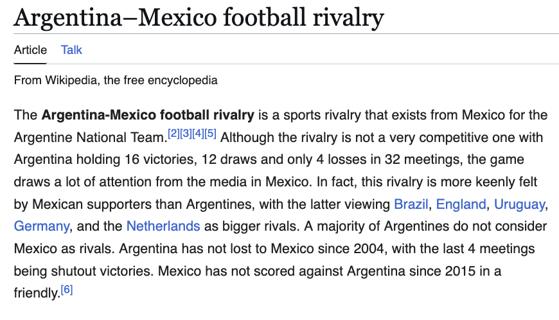This screenshot has width=559, height=320.
Task: Click the page heading Argentina–Mexico football rivalry
Action: (x=199, y=17)
